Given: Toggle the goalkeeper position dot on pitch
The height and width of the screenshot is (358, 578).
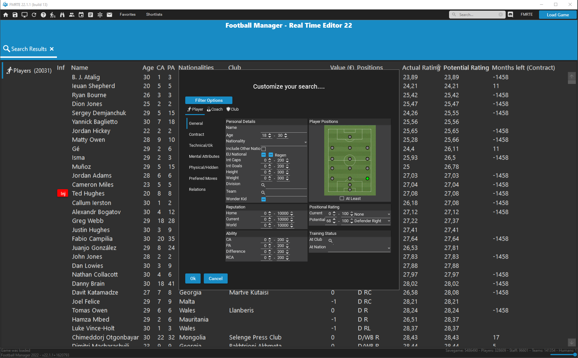Looking at the screenshot, I should pos(350,190).
